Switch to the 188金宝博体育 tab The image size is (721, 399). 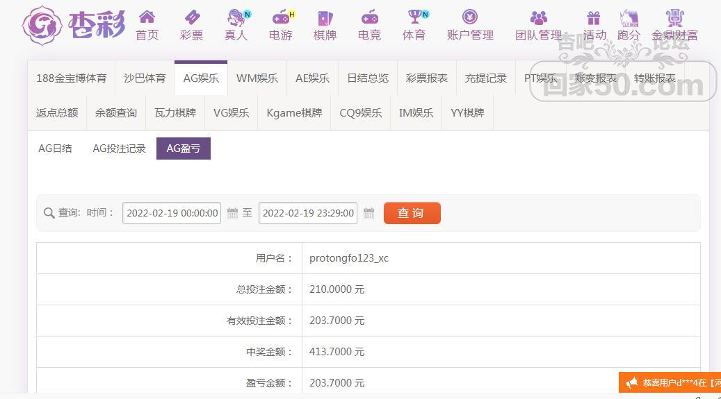[x=72, y=78]
